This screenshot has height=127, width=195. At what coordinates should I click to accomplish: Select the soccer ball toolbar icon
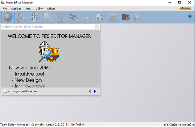coord(100,17)
